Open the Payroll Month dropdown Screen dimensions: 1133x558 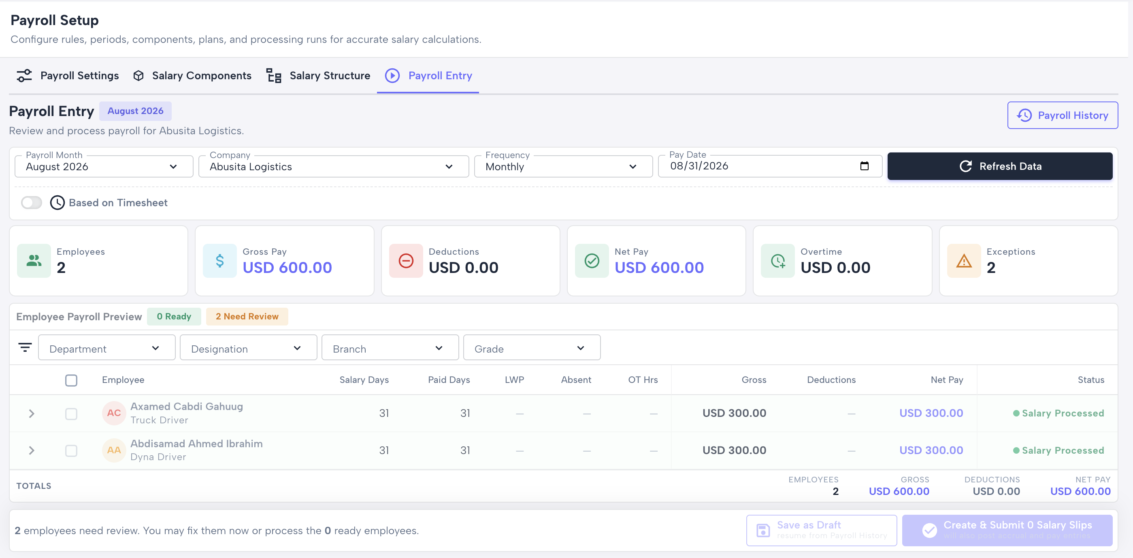(x=104, y=167)
